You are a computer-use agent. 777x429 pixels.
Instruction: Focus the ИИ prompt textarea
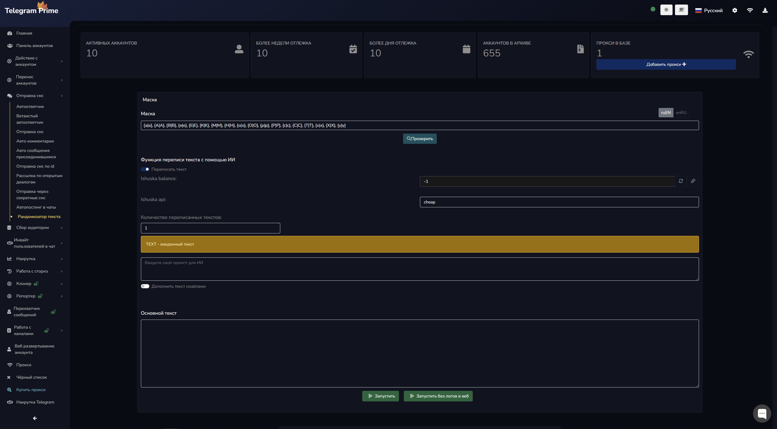tap(420, 269)
